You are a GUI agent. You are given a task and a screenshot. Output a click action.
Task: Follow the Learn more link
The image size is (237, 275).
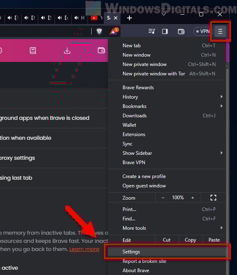click(x=84, y=249)
